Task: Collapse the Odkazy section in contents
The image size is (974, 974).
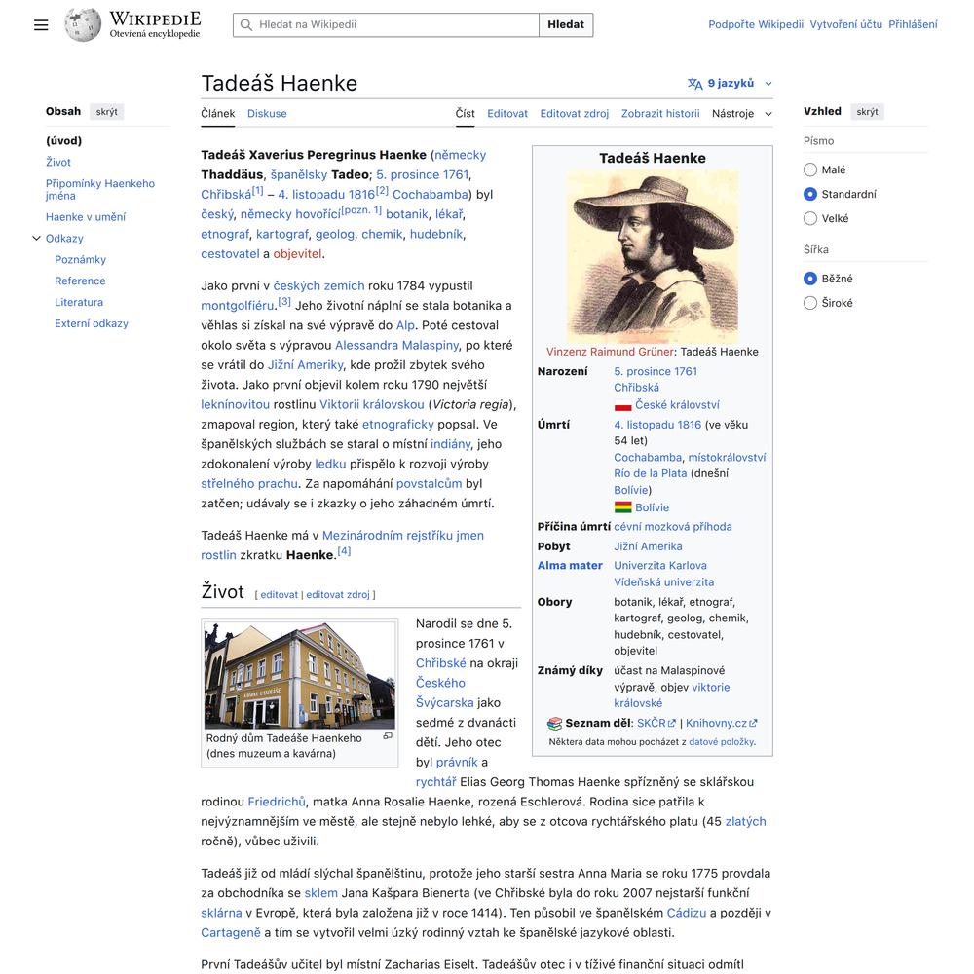Action: pos(37,238)
